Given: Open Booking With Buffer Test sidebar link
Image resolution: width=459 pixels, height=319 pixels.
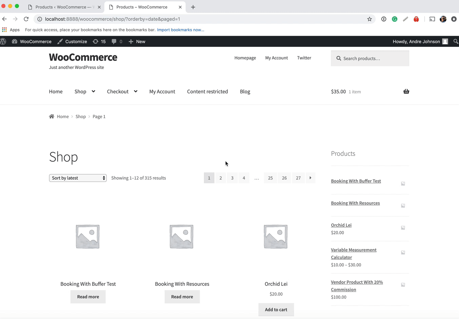Looking at the screenshot, I should [356, 181].
